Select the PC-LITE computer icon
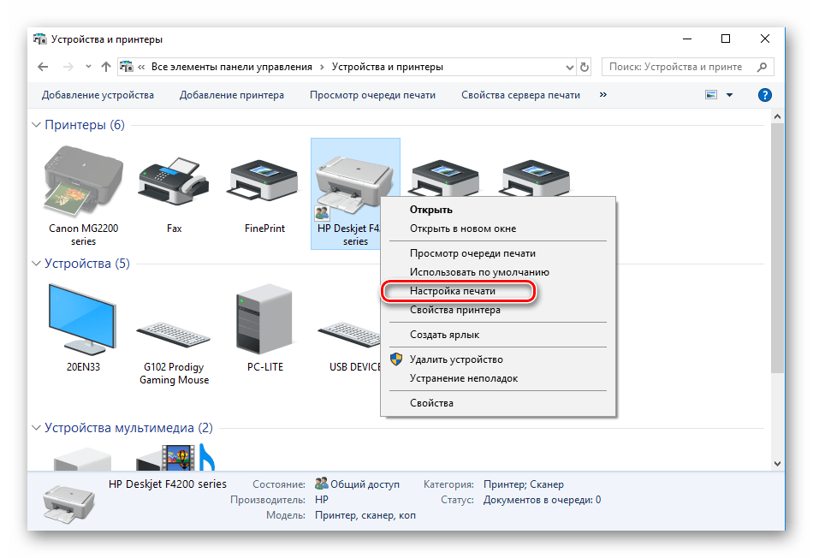 [x=264, y=318]
